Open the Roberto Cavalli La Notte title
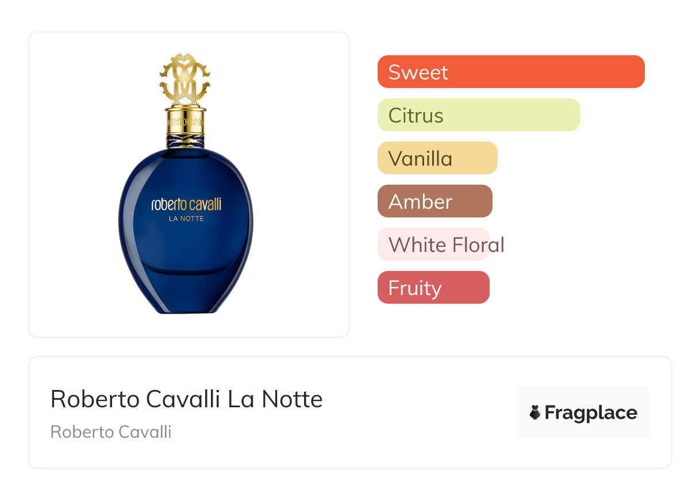Viewport: 700px width, 497px height. 186,399
